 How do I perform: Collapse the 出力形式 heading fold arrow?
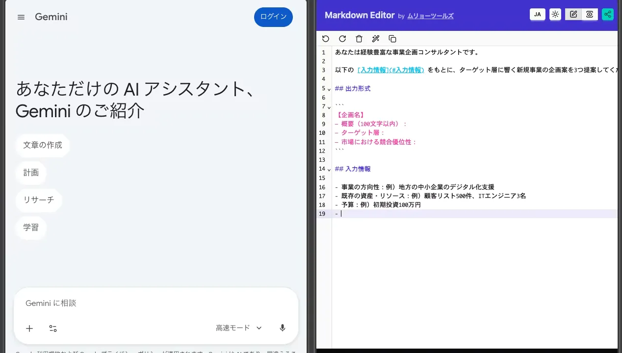pos(329,89)
